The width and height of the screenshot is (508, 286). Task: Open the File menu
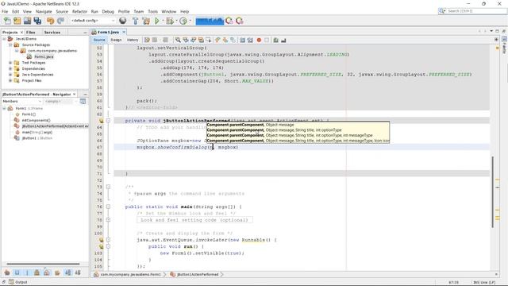tap(5, 11)
